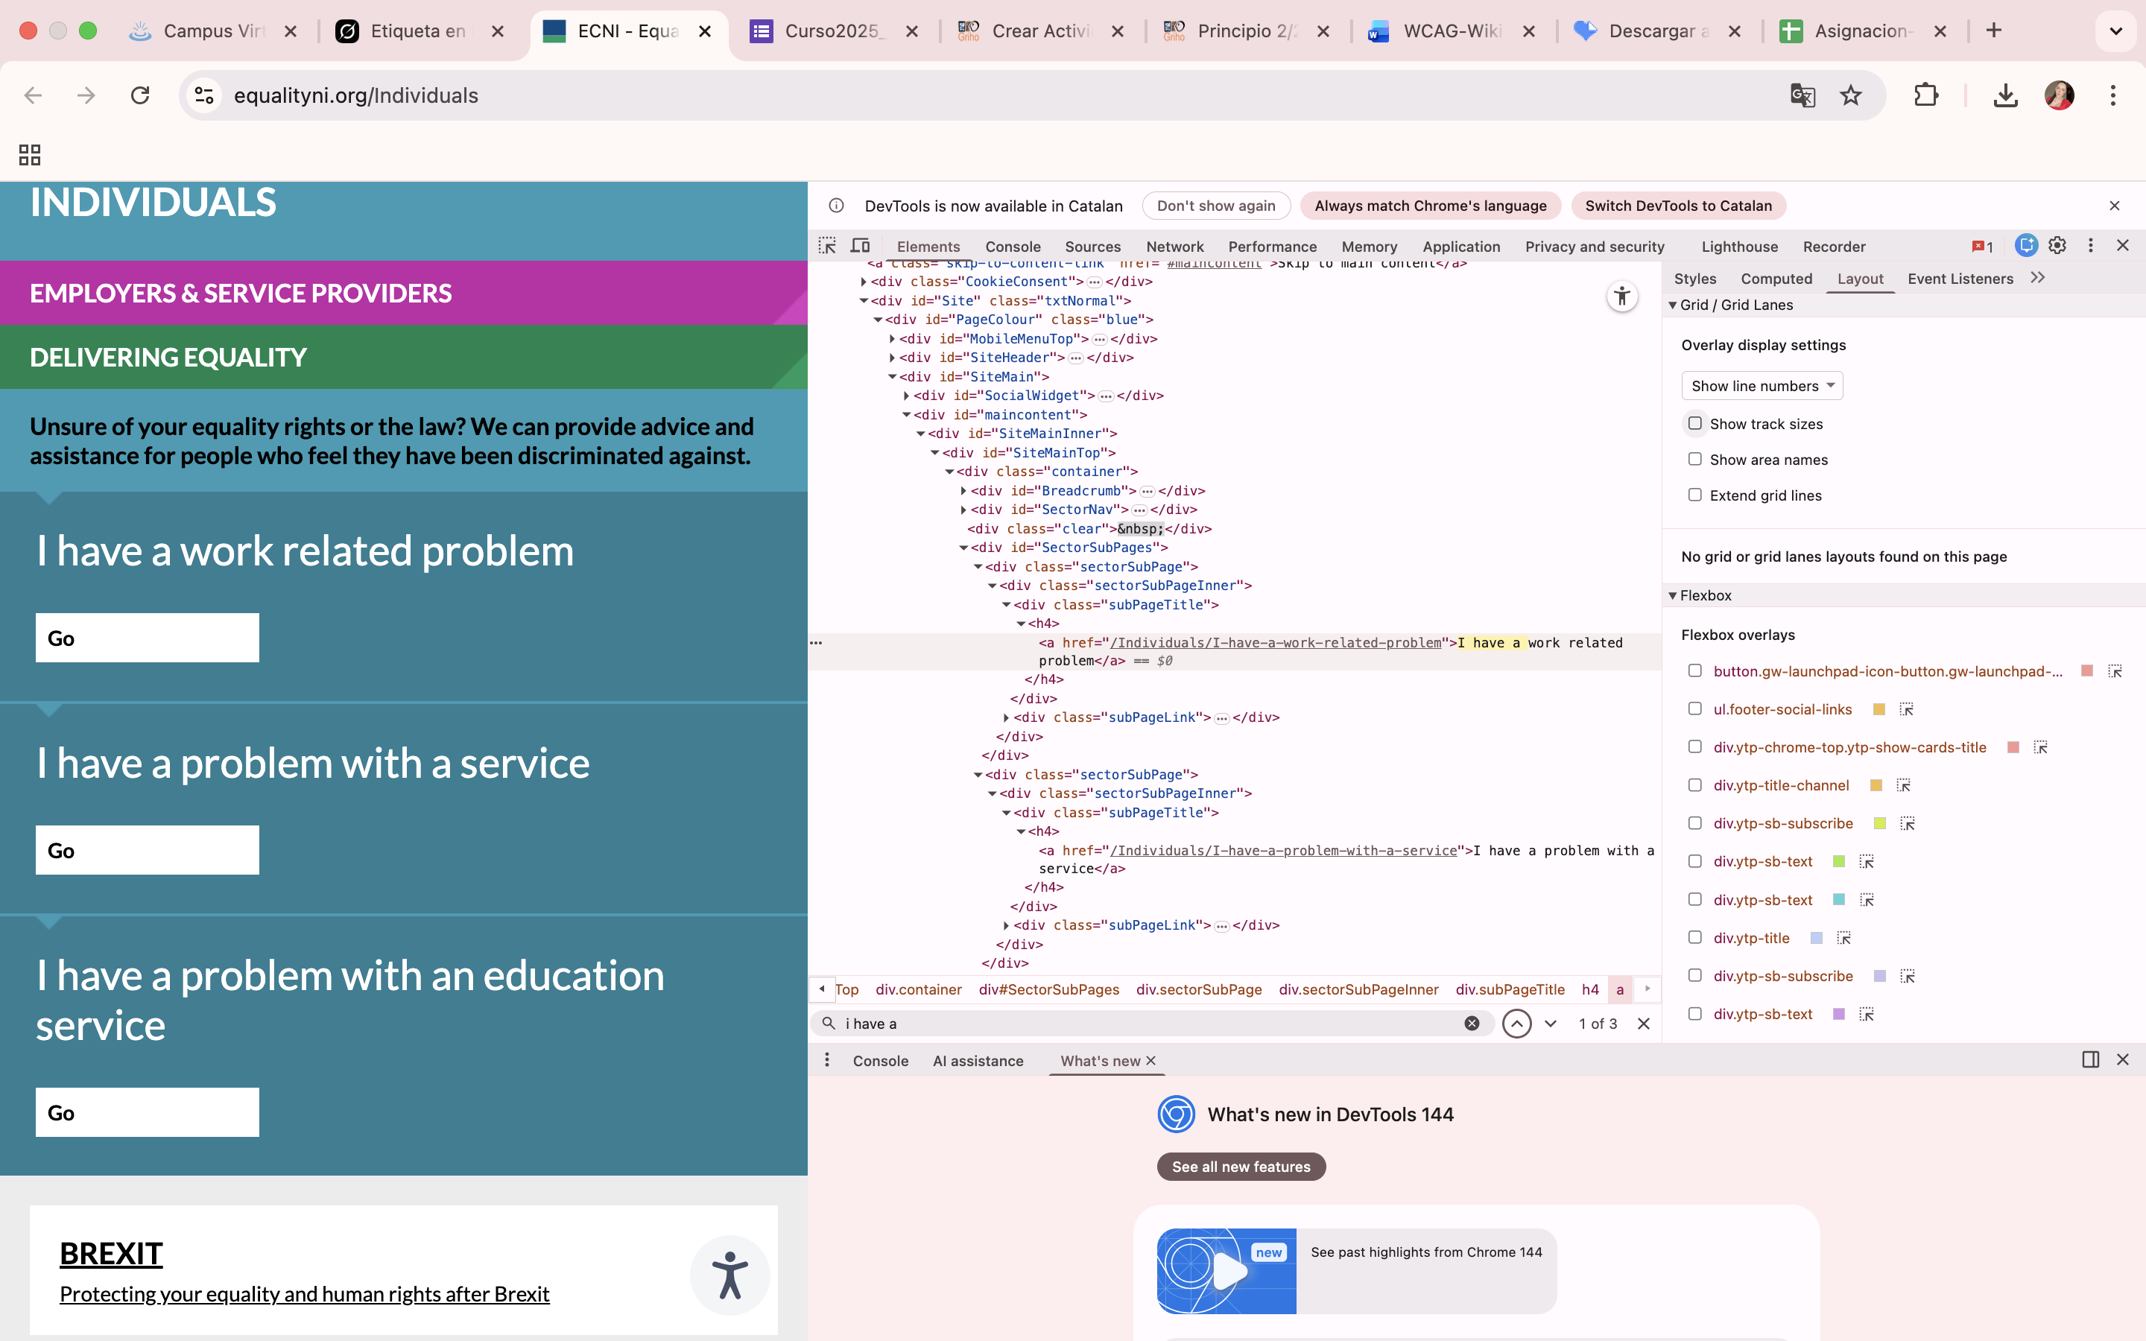Open the Chrome extensions puzzle icon
The width and height of the screenshot is (2146, 1341).
pos(1925,96)
